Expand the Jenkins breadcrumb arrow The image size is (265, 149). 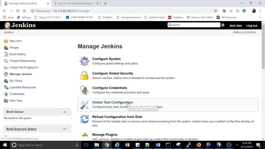pyautogui.click(x=18, y=32)
